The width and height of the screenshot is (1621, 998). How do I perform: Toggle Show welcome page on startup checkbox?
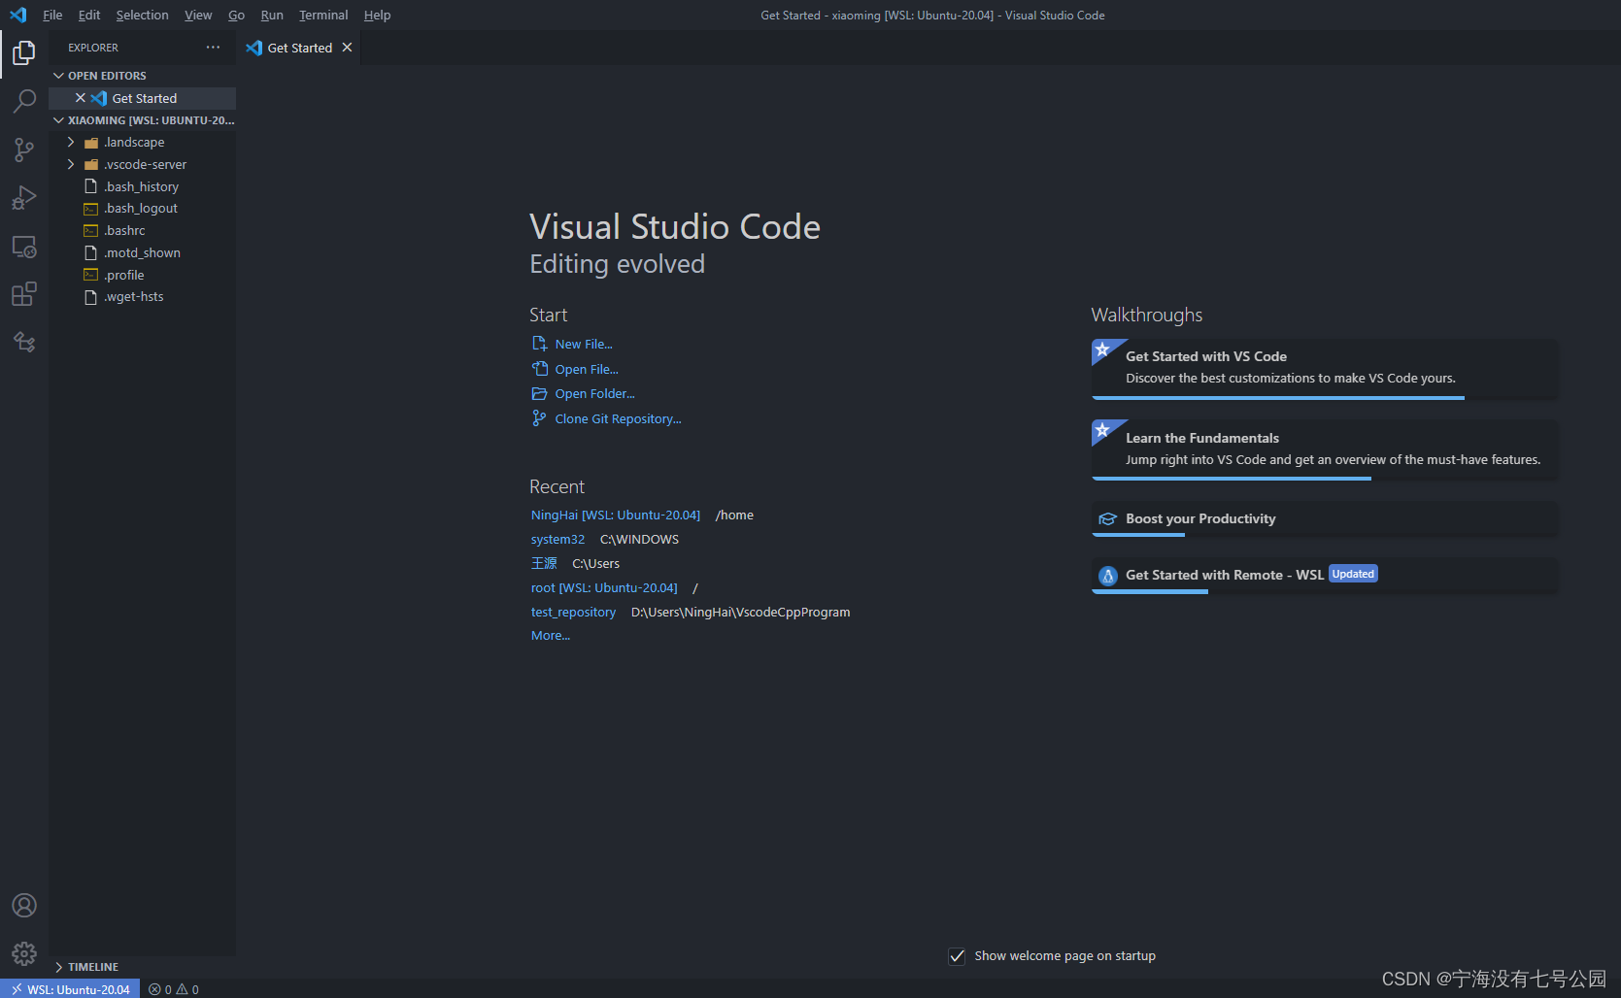957,956
